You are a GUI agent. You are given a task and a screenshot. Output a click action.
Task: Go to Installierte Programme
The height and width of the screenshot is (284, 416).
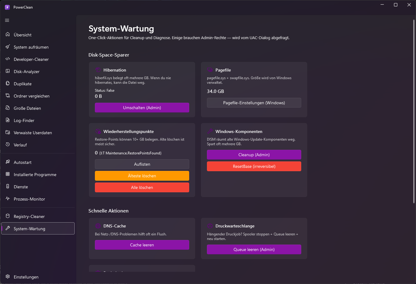(38, 175)
